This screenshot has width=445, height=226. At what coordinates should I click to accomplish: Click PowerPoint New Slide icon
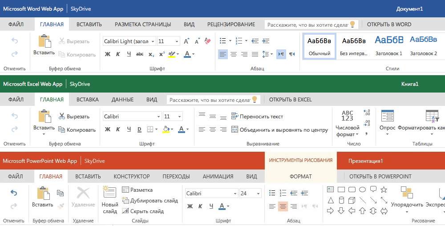[x=109, y=192]
